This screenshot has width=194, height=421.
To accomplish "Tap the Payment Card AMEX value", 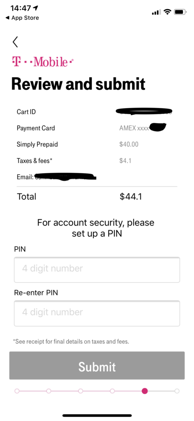I will (143, 128).
